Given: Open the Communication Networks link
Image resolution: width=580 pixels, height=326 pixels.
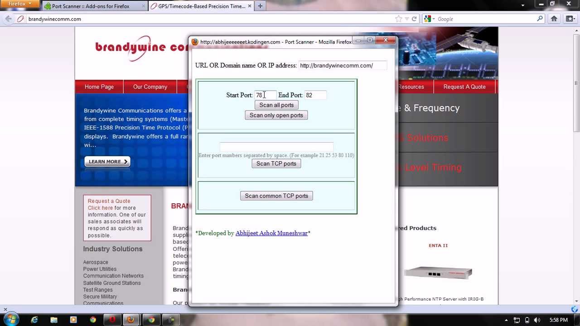Looking at the screenshot, I should [113, 276].
